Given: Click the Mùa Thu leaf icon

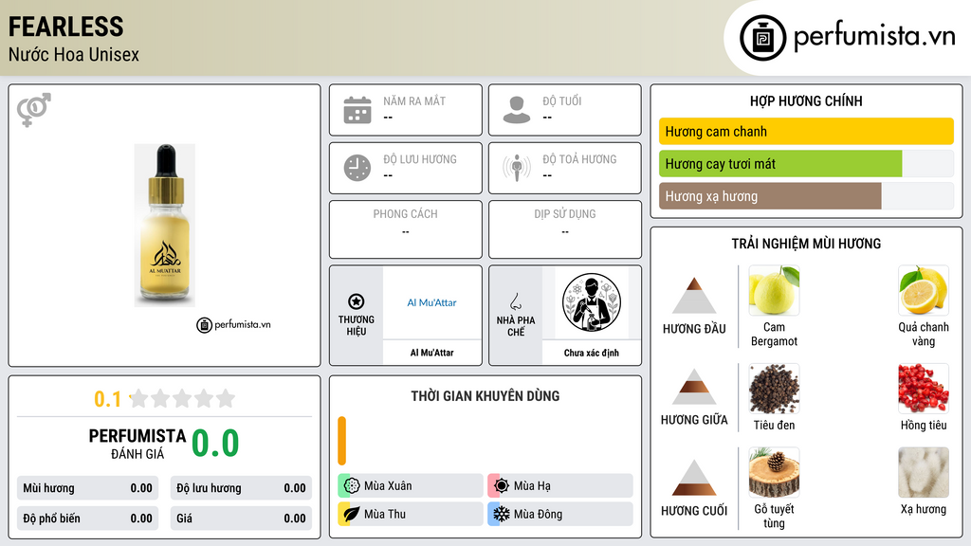Looking at the screenshot, I should coord(352,514).
